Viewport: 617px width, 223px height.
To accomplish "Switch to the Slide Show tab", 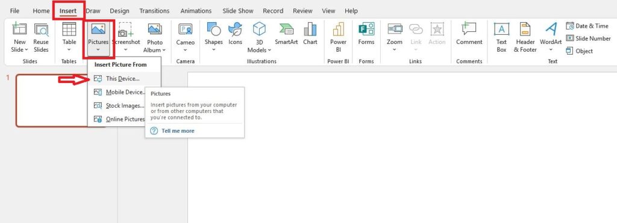I will [237, 11].
